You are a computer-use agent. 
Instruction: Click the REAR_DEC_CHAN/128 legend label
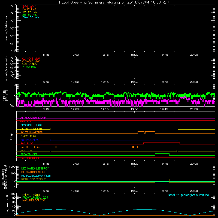(x=36, y=175)
